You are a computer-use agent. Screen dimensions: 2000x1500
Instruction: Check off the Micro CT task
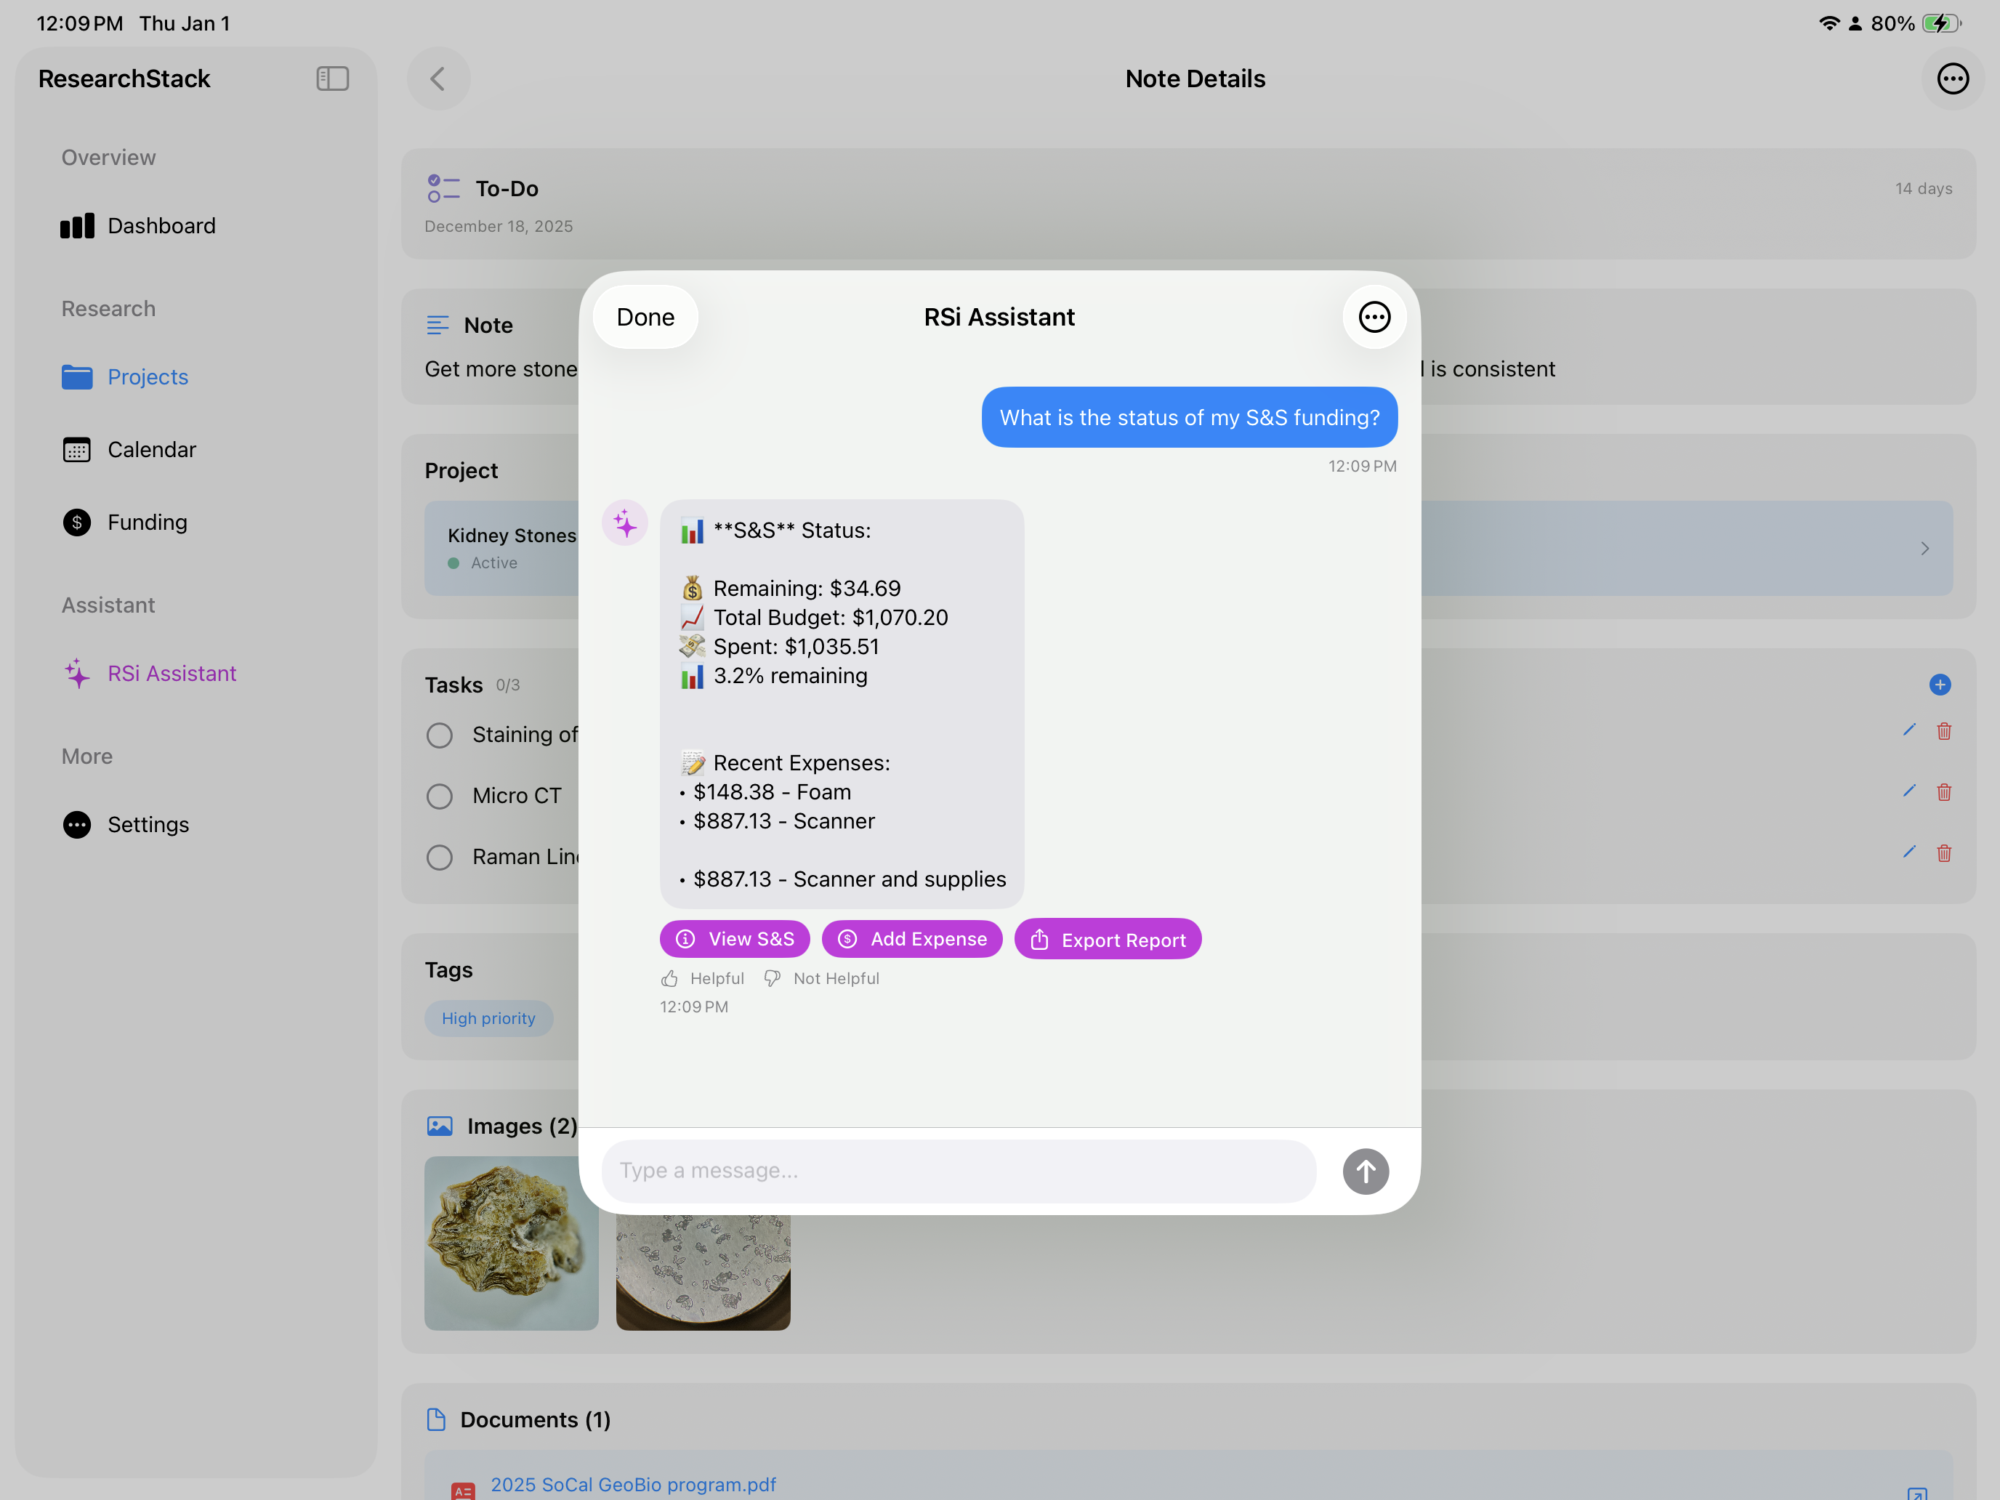coord(440,796)
